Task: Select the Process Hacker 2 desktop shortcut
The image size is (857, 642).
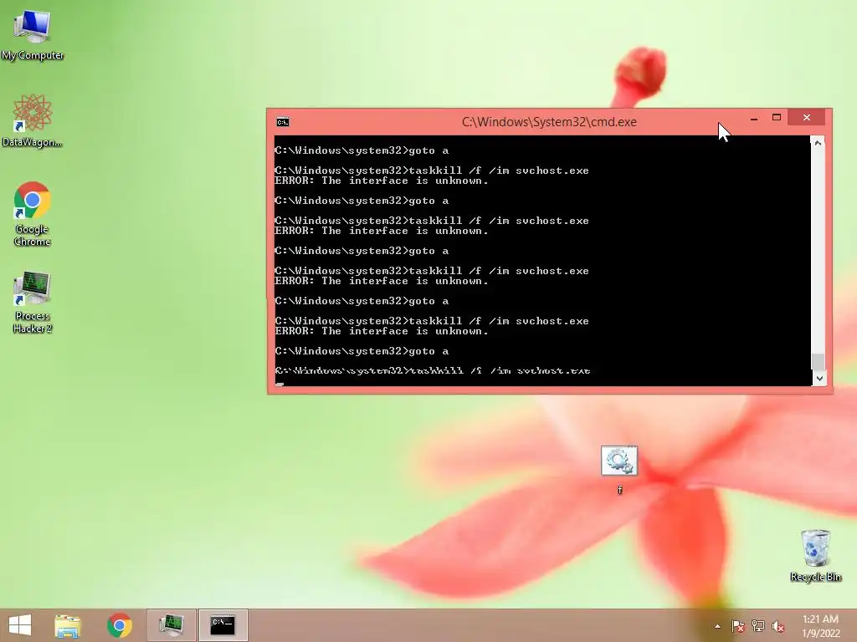Action: [x=33, y=301]
